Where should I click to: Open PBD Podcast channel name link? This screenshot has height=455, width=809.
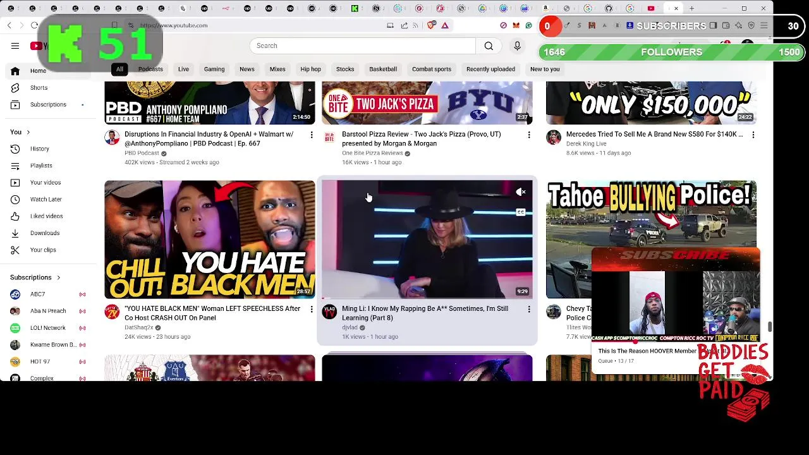142,153
